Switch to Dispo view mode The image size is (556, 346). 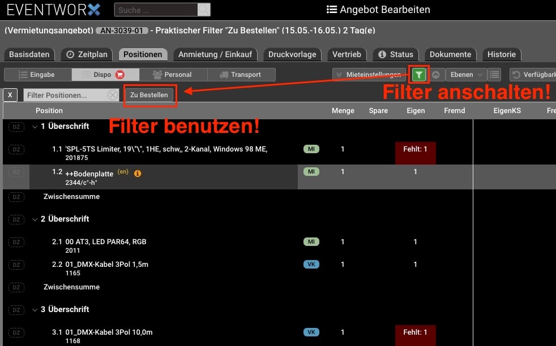click(105, 75)
